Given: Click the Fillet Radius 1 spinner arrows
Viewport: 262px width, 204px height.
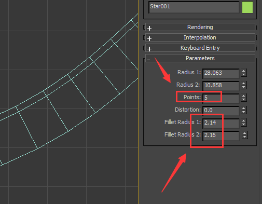Looking at the screenshot, I should 244,123.
